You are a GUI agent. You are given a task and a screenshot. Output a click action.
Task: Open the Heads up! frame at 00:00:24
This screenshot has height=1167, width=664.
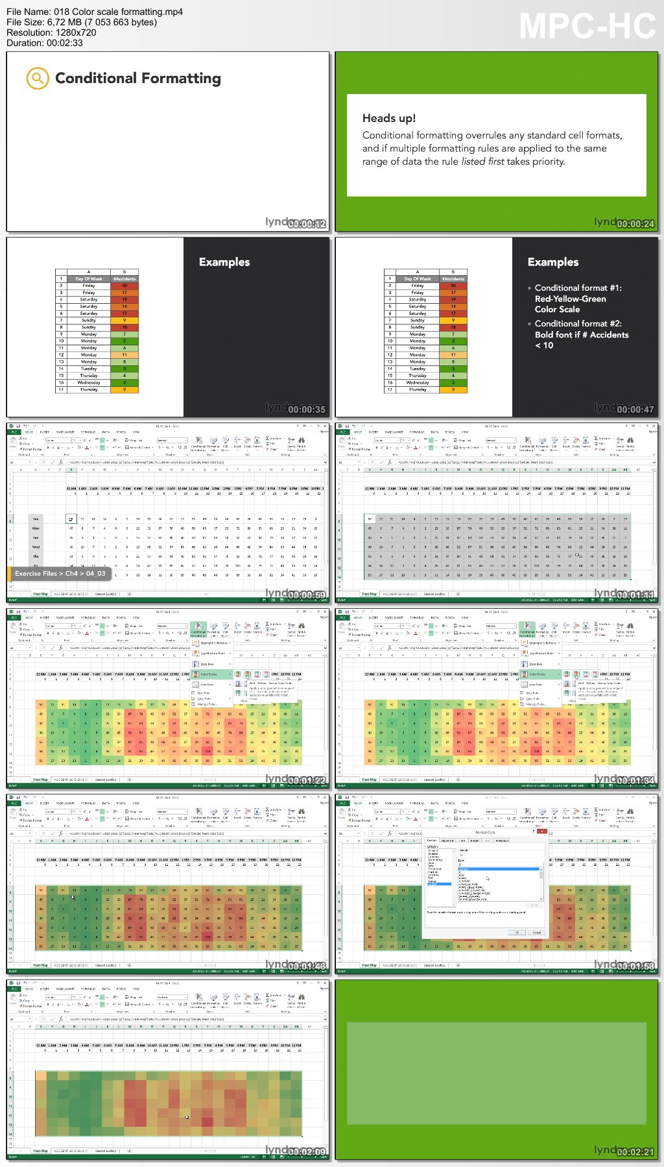pyautogui.click(x=496, y=141)
